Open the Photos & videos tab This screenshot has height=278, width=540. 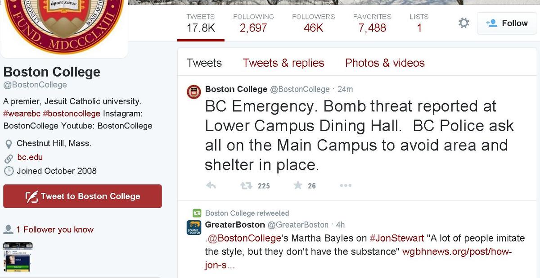[385, 63]
